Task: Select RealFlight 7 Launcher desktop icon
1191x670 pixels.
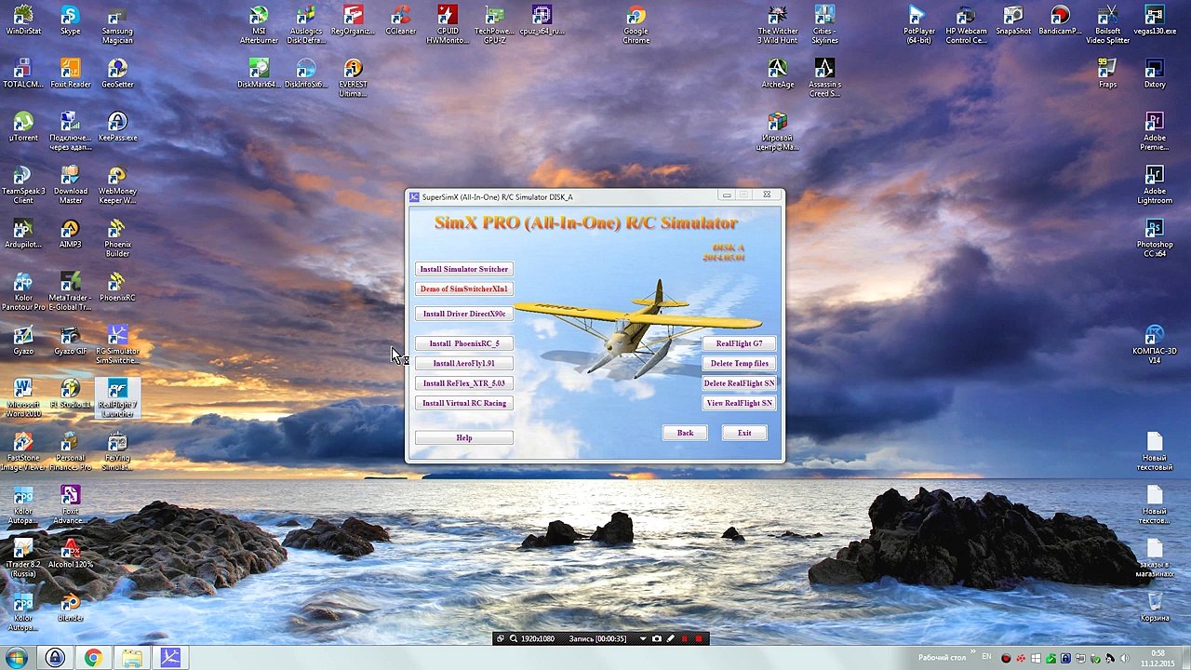Action: (117, 398)
